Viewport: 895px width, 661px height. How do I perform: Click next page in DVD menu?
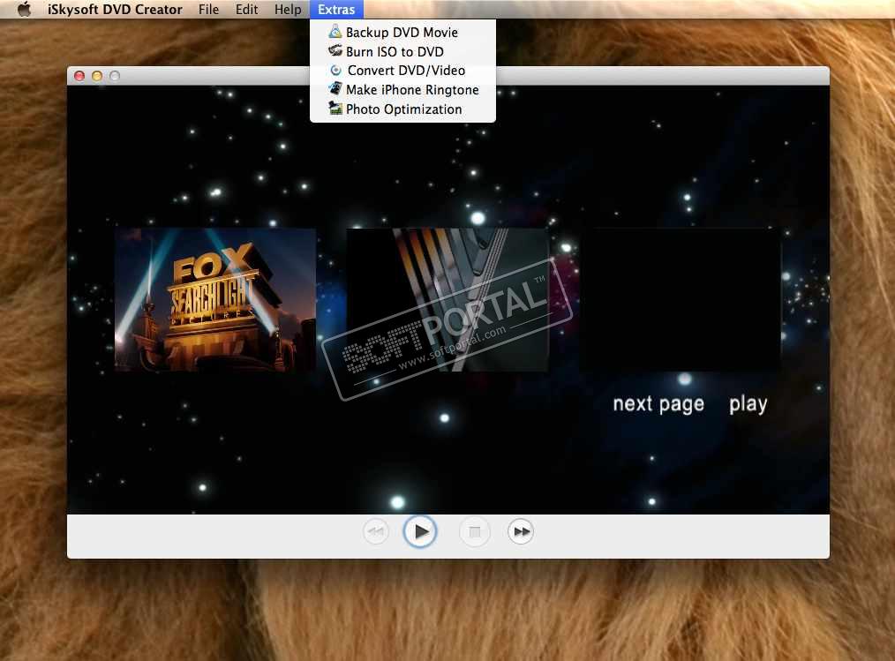[658, 404]
